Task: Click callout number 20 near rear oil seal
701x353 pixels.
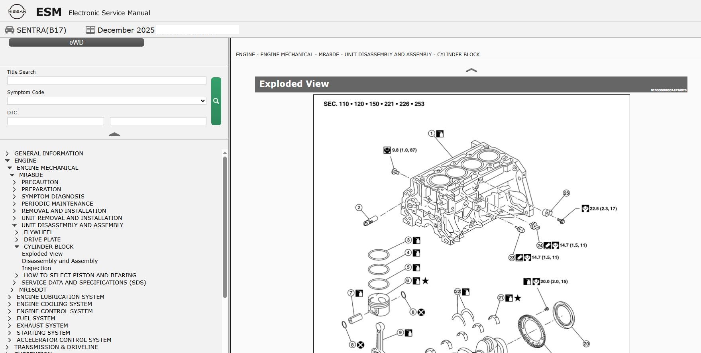Action: (586, 344)
